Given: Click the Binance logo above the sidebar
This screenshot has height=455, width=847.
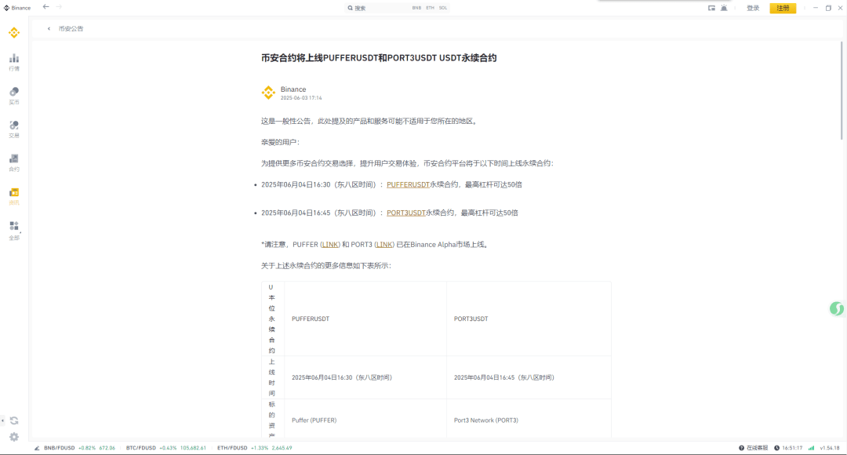Looking at the screenshot, I should 13,34.
